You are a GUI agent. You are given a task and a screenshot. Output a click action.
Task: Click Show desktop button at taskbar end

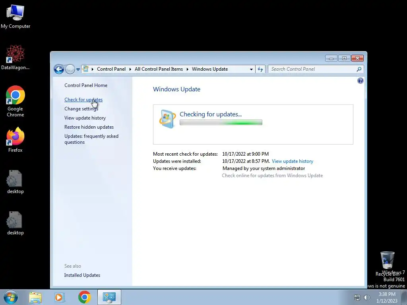[x=404, y=297]
